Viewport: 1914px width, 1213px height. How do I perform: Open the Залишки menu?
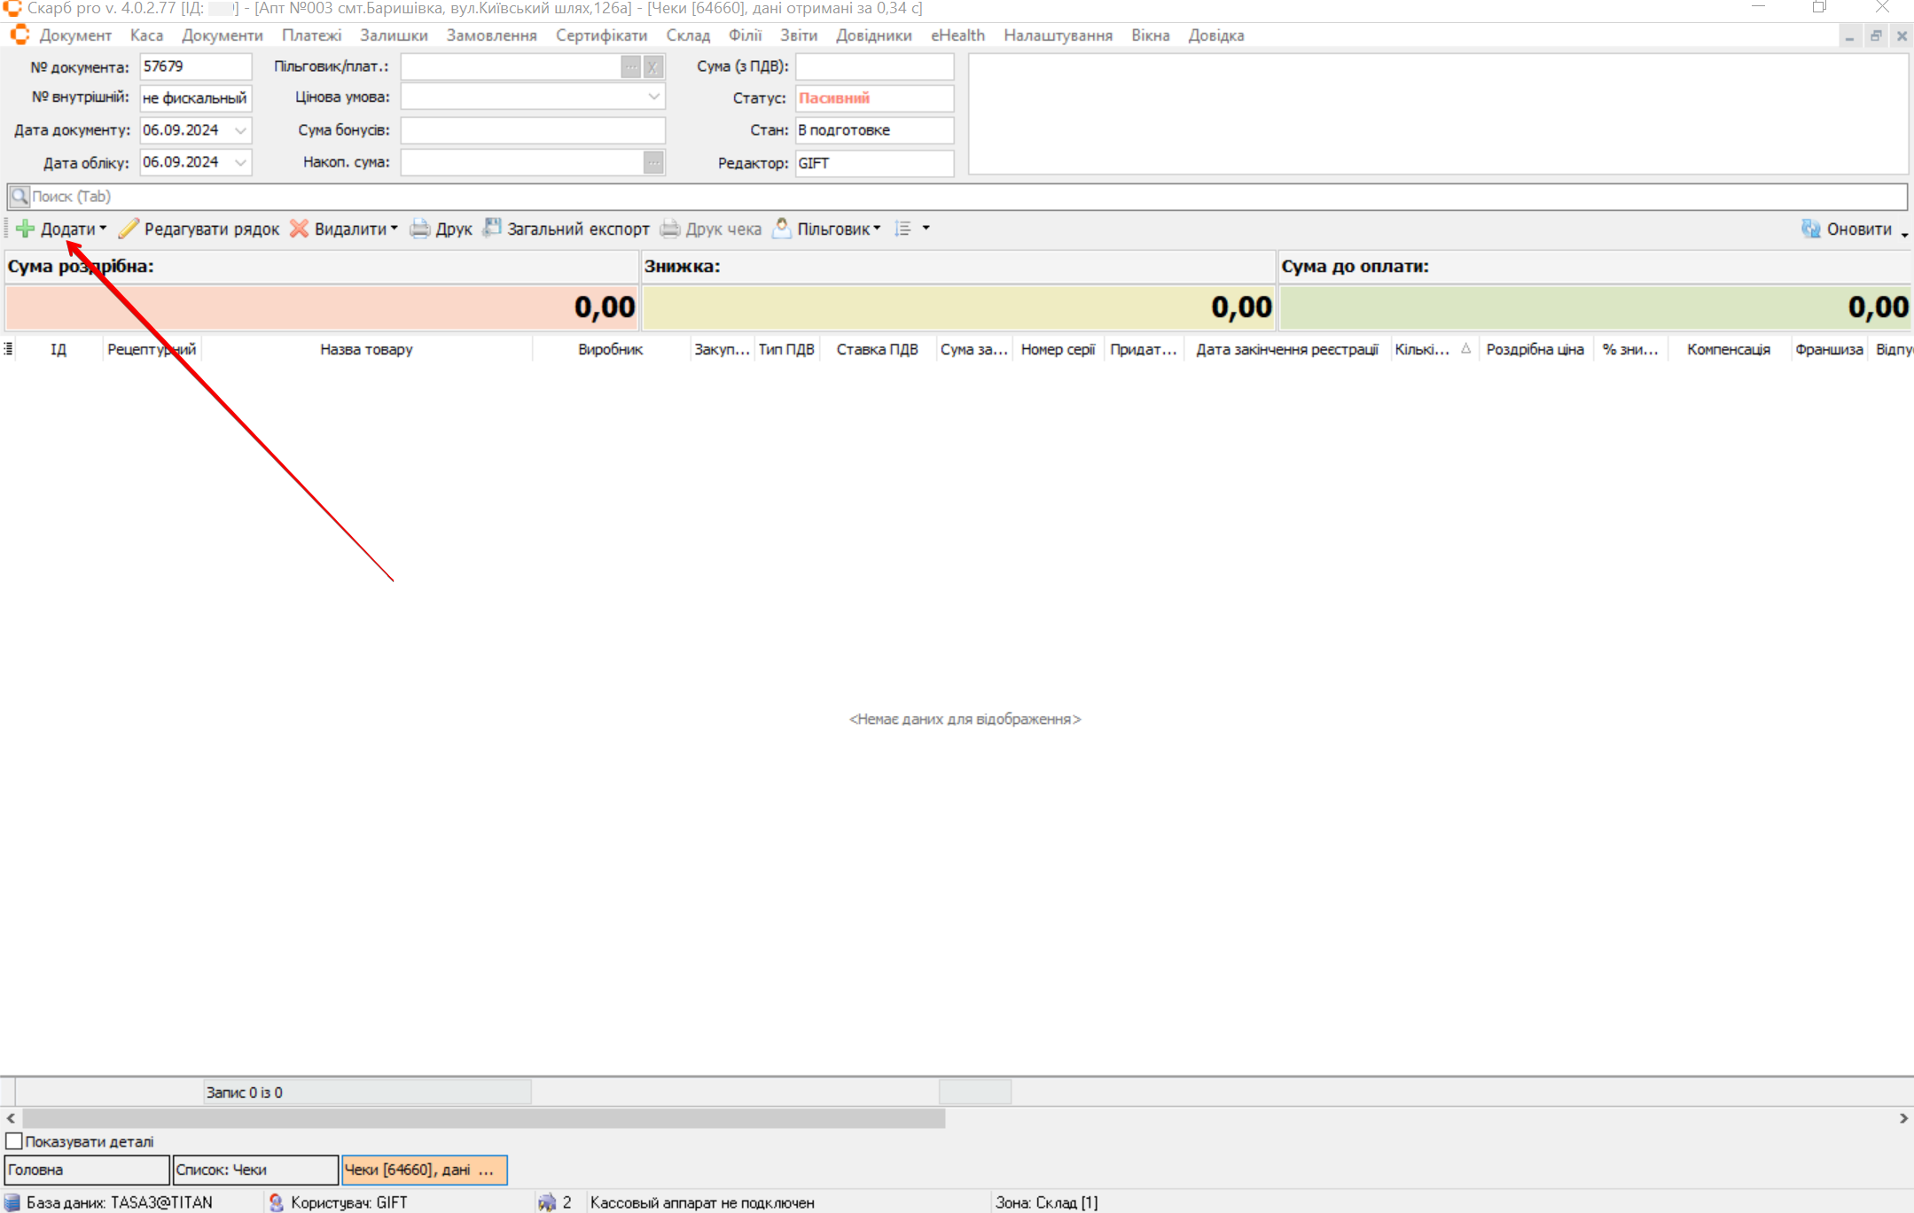coord(394,35)
